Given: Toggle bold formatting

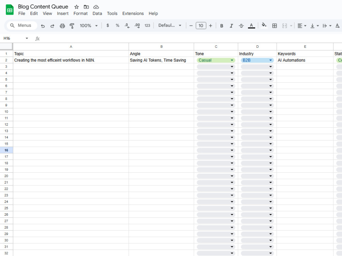Looking at the screenshot, I should [222, 26].
